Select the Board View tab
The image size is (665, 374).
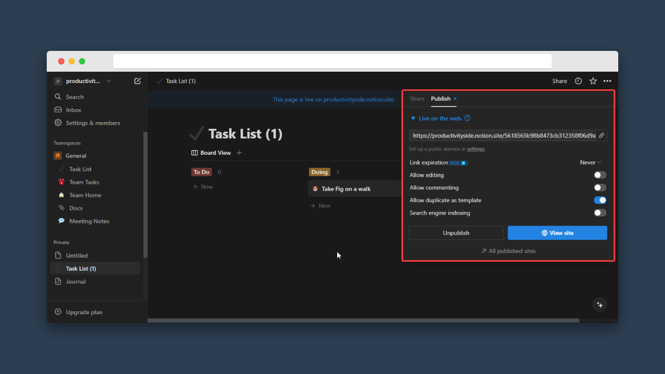[x=211, y=153]
